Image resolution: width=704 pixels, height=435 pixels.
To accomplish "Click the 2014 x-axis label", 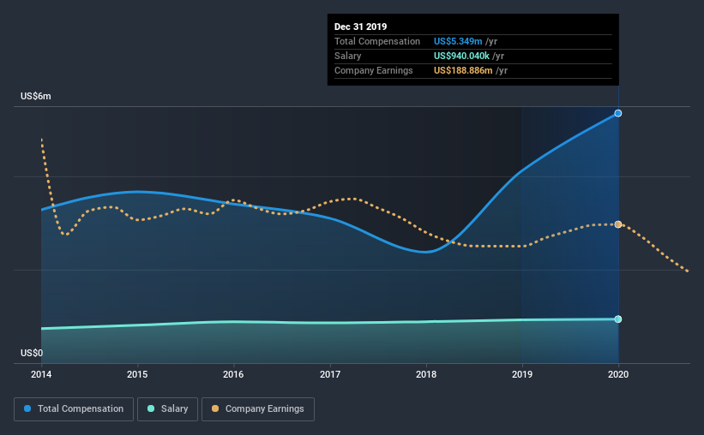I will 41,374.
